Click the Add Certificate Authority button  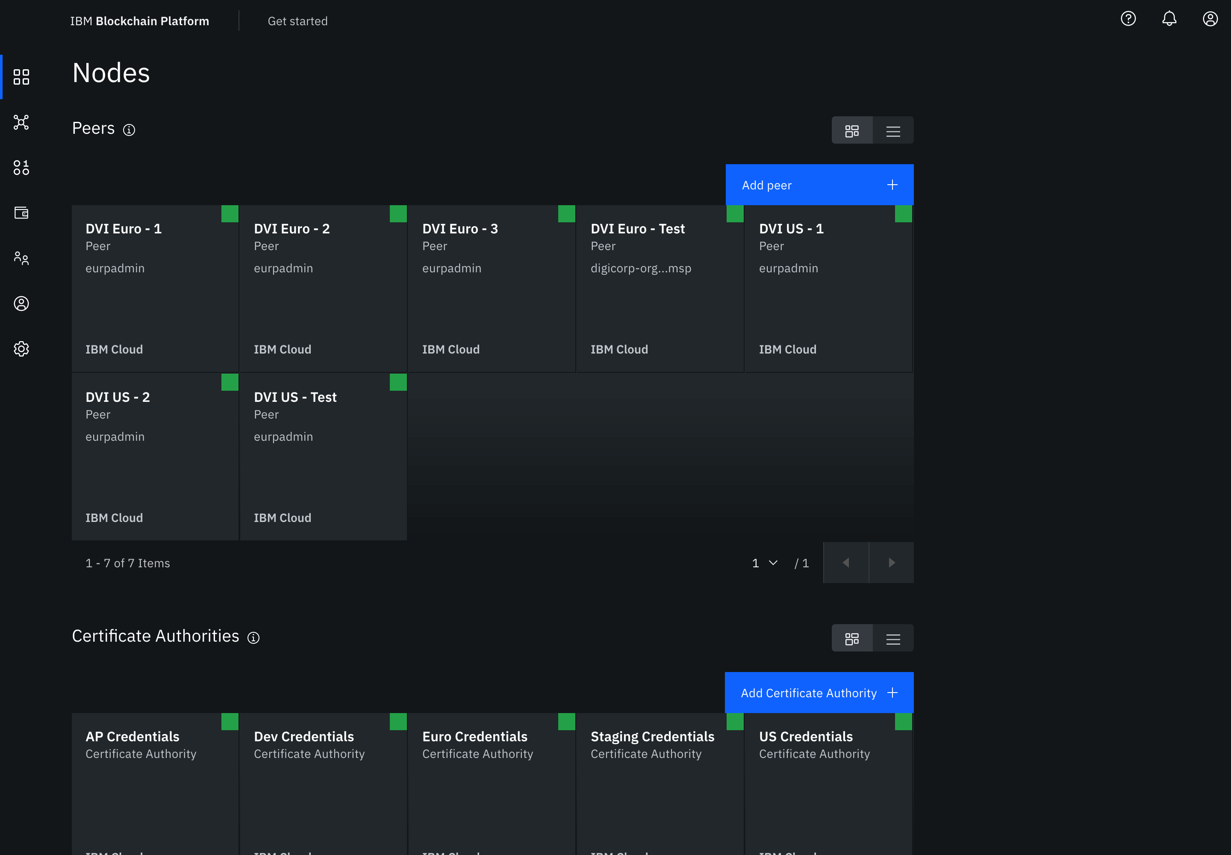click(819, 693)
